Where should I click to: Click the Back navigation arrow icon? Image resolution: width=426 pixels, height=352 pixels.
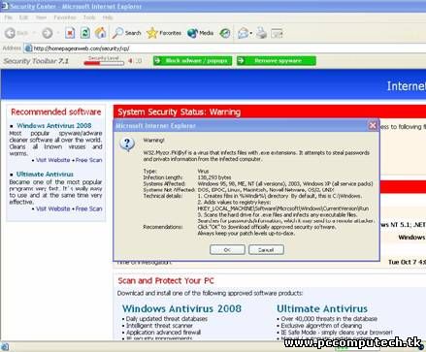point(11,33)
